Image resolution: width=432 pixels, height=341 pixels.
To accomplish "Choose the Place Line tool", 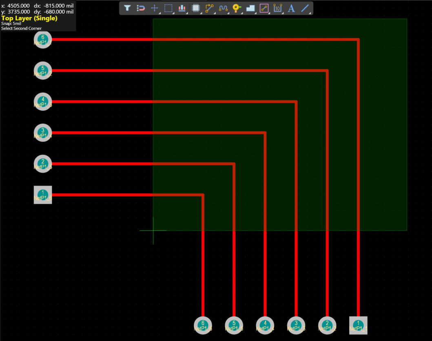I will (x=305, y=8).
